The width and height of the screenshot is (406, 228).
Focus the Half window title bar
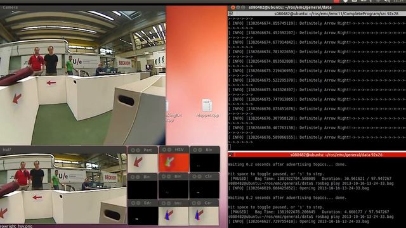[63, 149]
